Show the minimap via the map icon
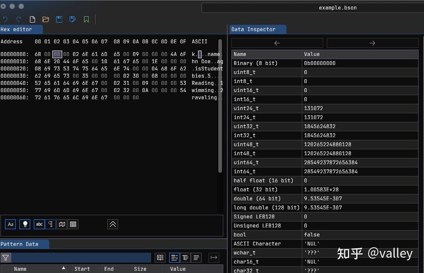424x273 pixels. pyautogui.click(x=62, y=224)
